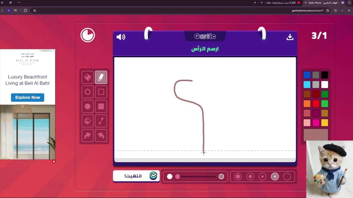Download the drawing with the download icon
The image size is (353, 198).
(290, 37)
